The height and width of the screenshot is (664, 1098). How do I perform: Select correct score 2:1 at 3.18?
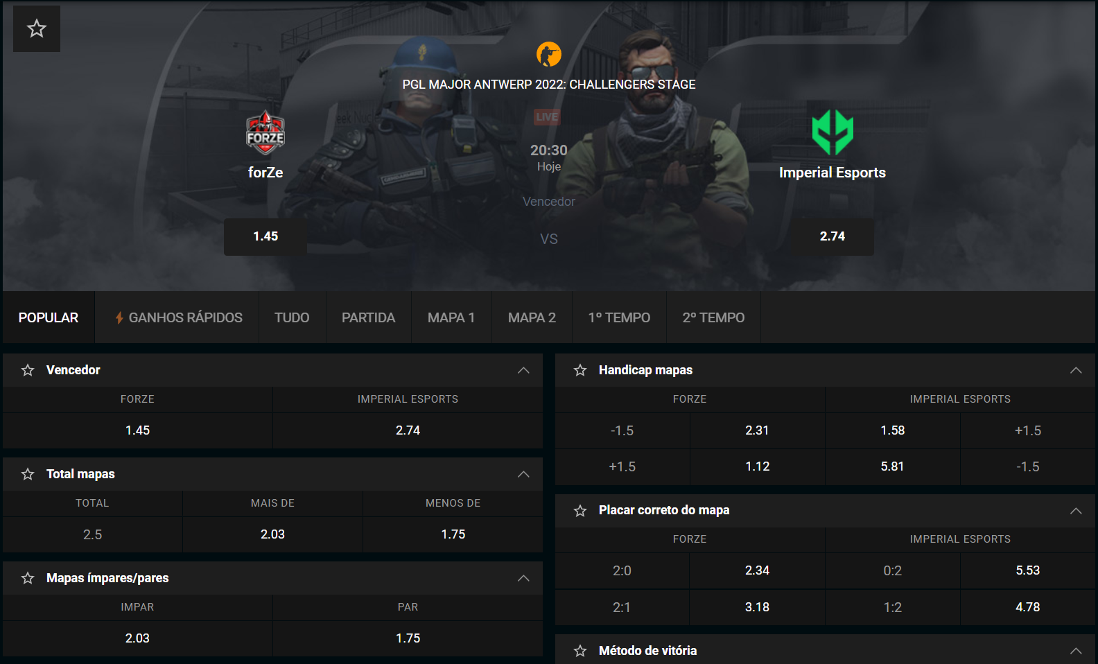click(x=757, y=607)
